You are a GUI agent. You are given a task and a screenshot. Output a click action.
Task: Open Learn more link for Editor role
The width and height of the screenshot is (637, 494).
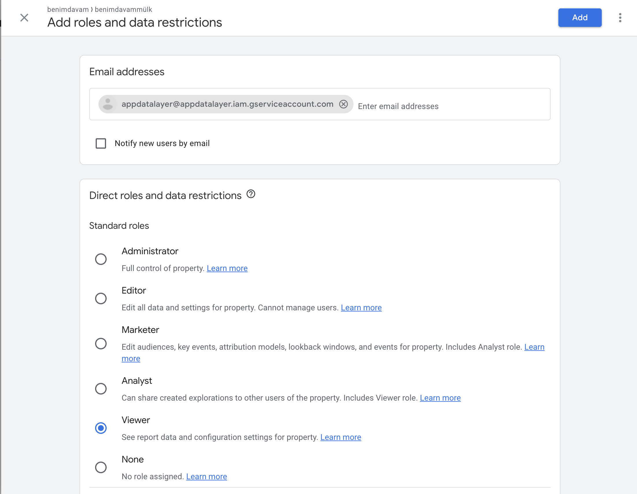click(x=361, y=307)
